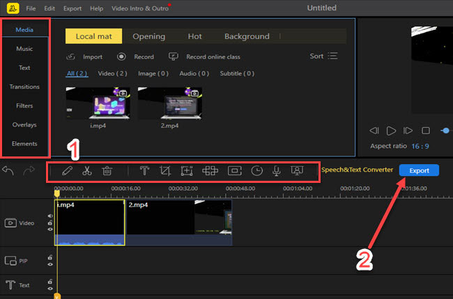Click the screen presenter icon in toolbar

(297, 170)
